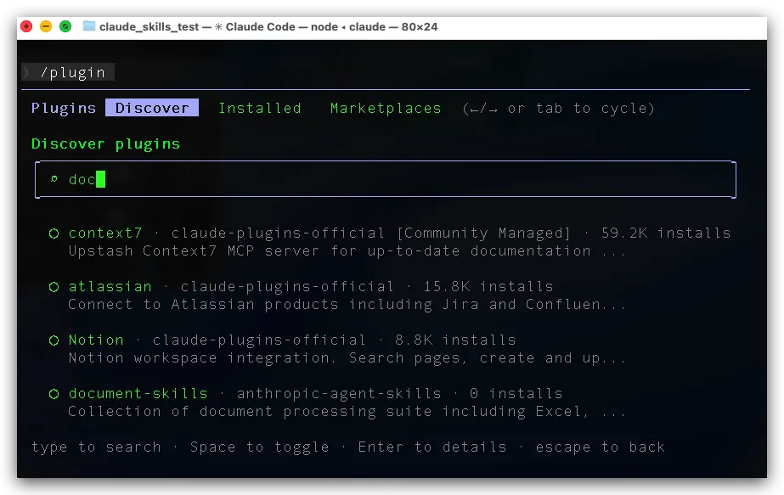The width and height of the screenshot is (784, 495).
Task: Open the atlassian plugin name
Action: [110, 286]
